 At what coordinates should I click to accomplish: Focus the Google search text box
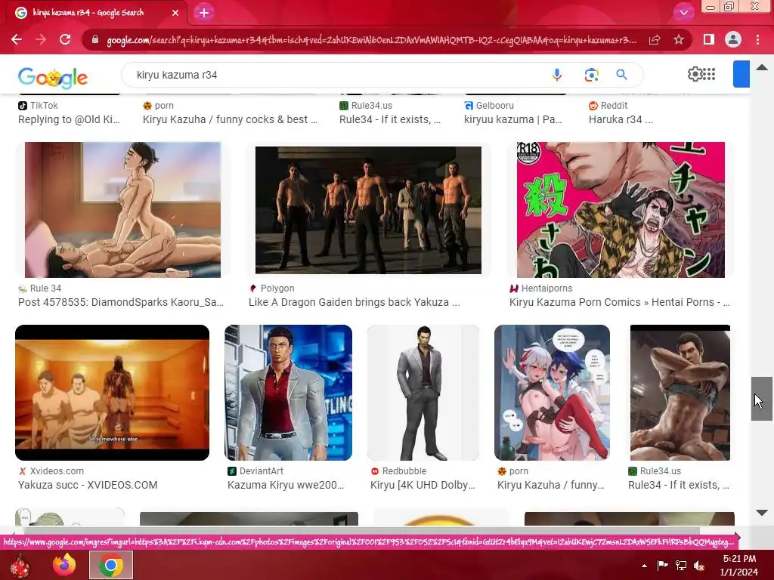(x=336, y=75)
